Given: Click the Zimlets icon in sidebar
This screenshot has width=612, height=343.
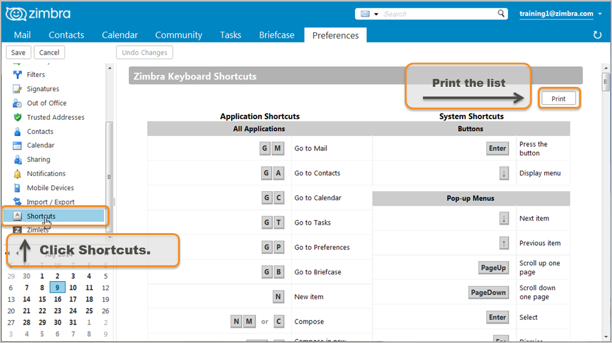Looking at the screenshot, I should 17,230.
